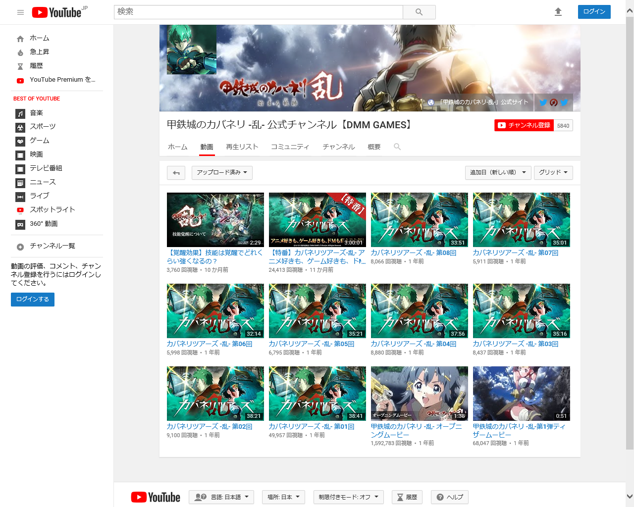
Task: Open the 覚醒効果 video thumbnail
Action: [215, 220]
